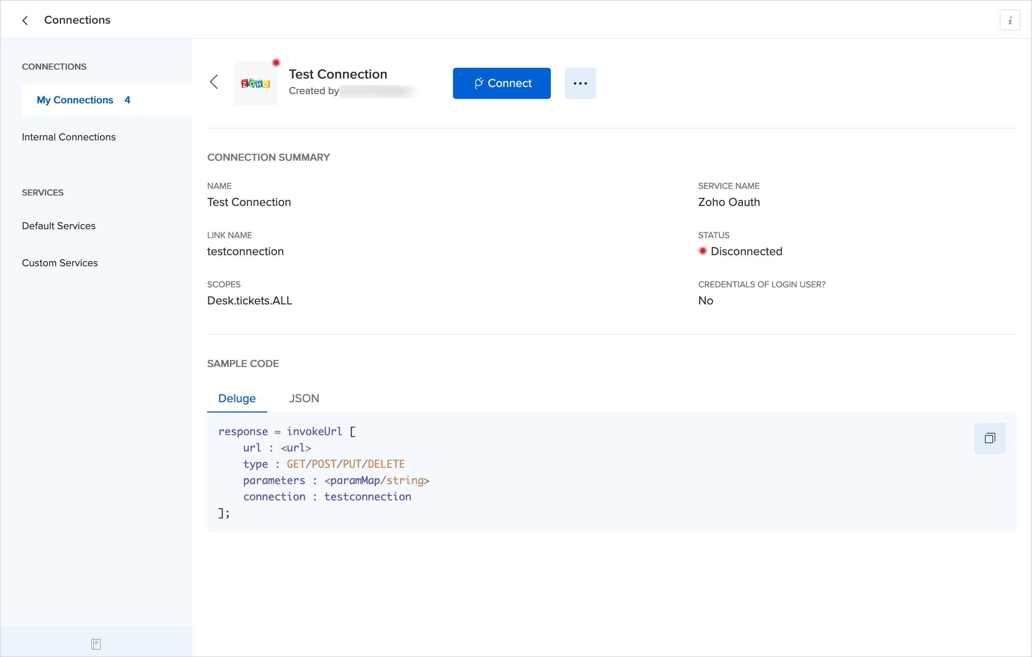Click the red Disconnected status indicator
Viewport: 1032px width, 657px height.
pyautogui.click(x=702, y=251)
